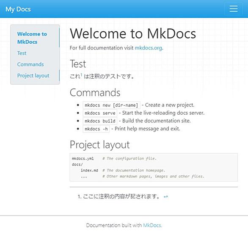Click footnote reference 1 superscript
Screen dimensions: 248x232
pos(81,75)
